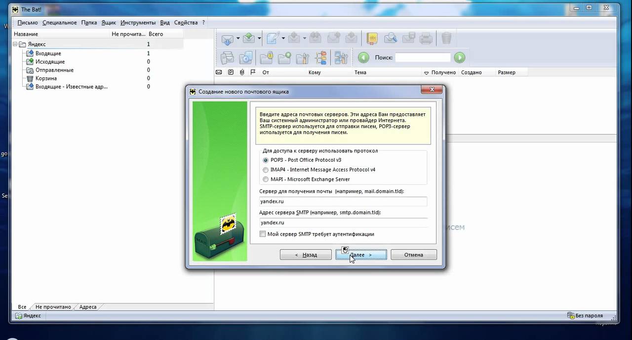Click the sorting office folder tree icon

tap(320, 58)
